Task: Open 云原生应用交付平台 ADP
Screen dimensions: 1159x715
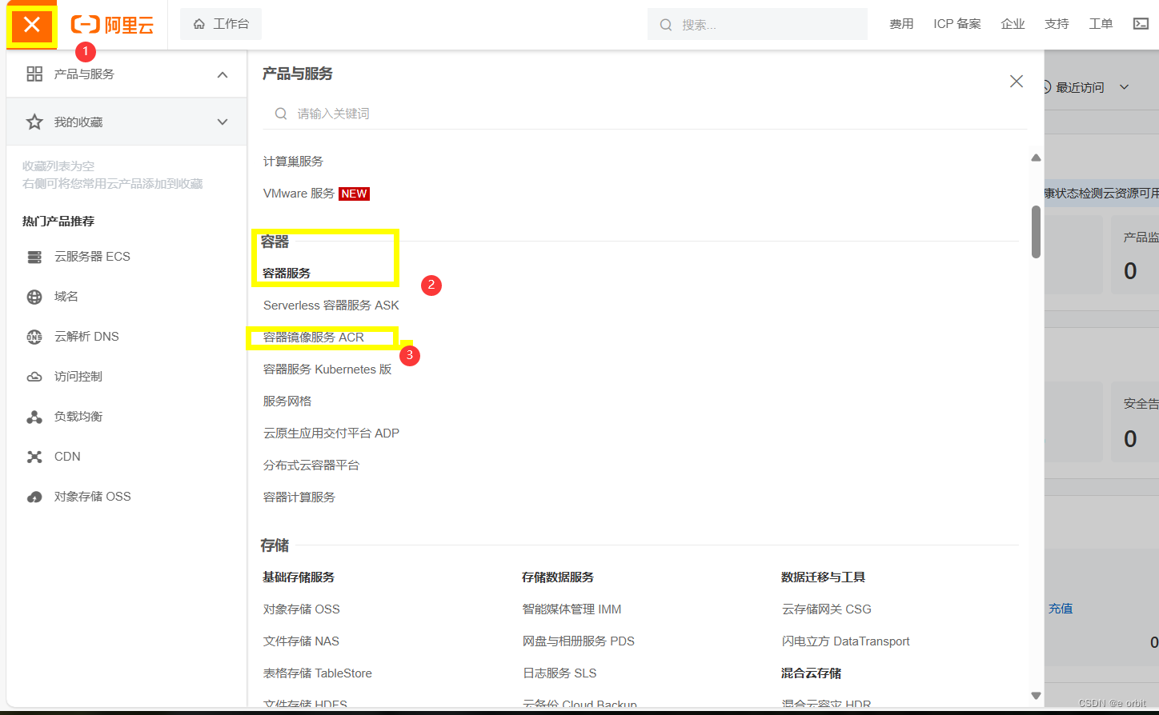Action: (x=331, y=433)
